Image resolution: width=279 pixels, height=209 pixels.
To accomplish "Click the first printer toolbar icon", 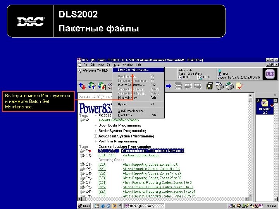I will (220, 86).
